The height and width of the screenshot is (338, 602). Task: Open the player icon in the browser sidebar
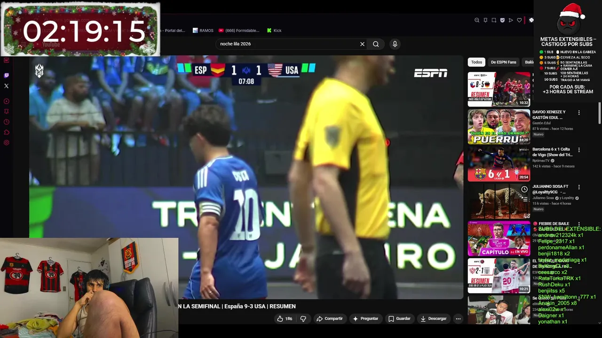pos(6,101)
